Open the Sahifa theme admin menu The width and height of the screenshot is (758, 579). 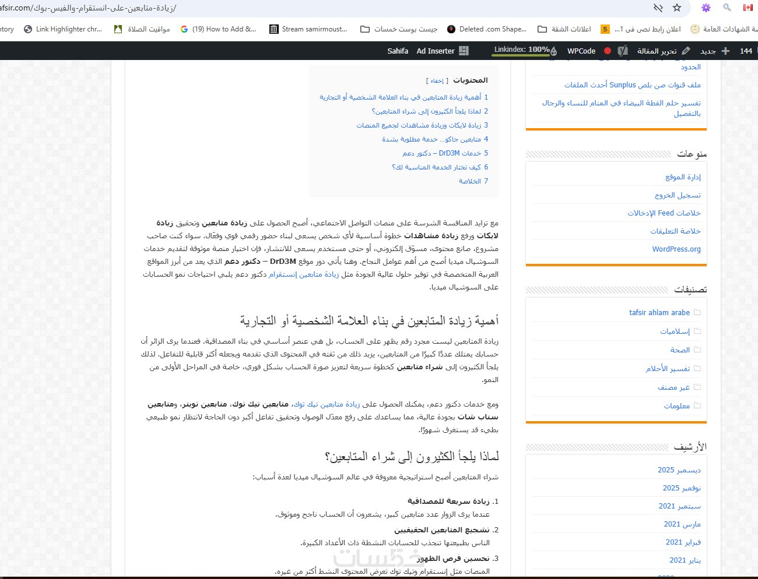pyautogui.click(x=398, y=51)
